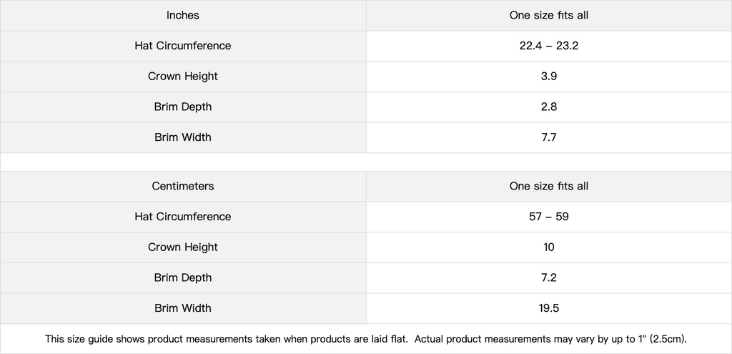This screenshot has height=354, width=732.
Task: Click Crown Height label in inches table
Action: 183,77
